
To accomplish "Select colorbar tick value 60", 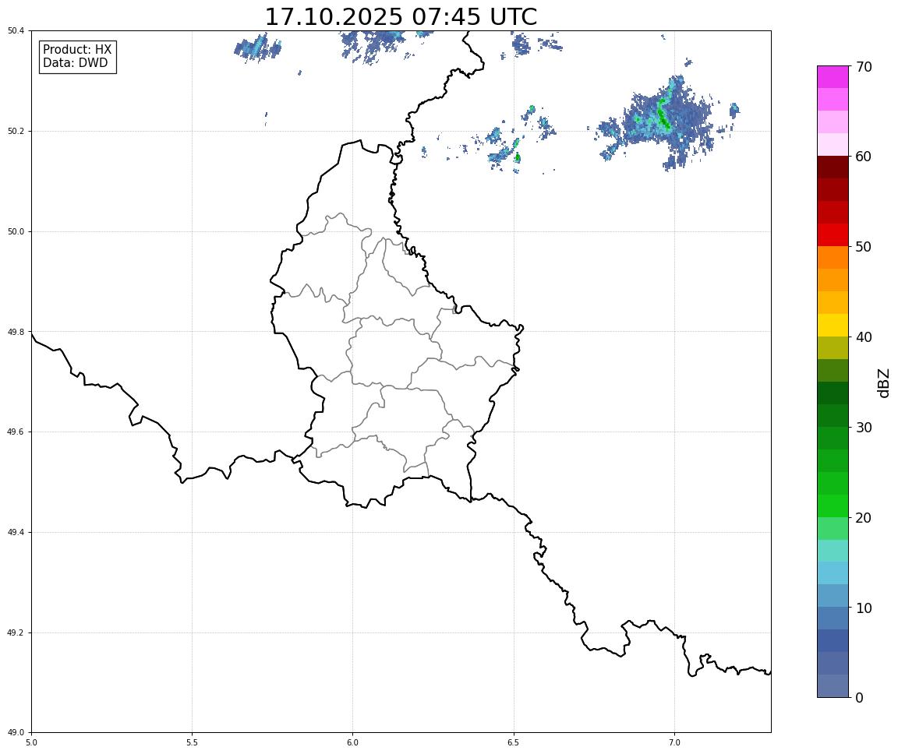I will tap(864, 157).
